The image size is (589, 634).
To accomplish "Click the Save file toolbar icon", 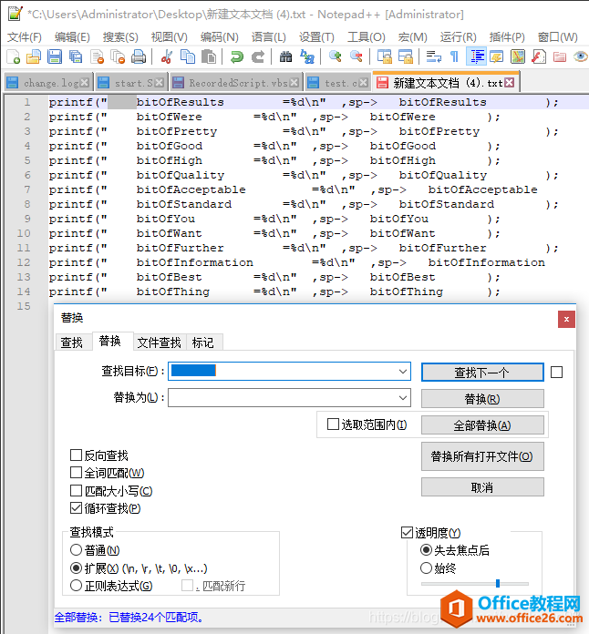I will [x=55, y=56].
